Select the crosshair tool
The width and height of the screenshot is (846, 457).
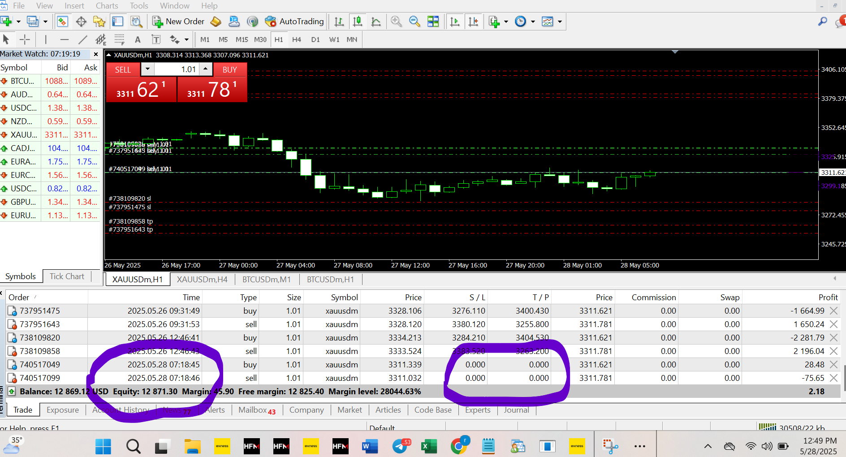tap(25, 39)
